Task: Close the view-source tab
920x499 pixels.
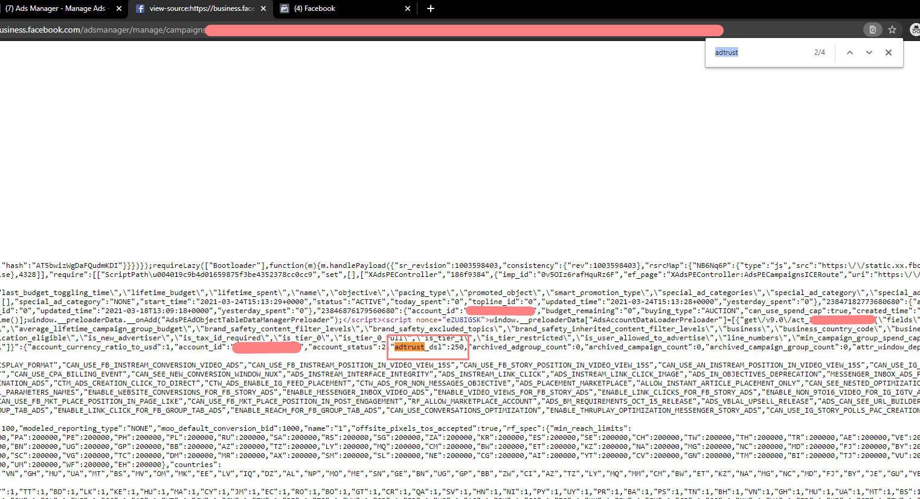Action: pos(263,8)
